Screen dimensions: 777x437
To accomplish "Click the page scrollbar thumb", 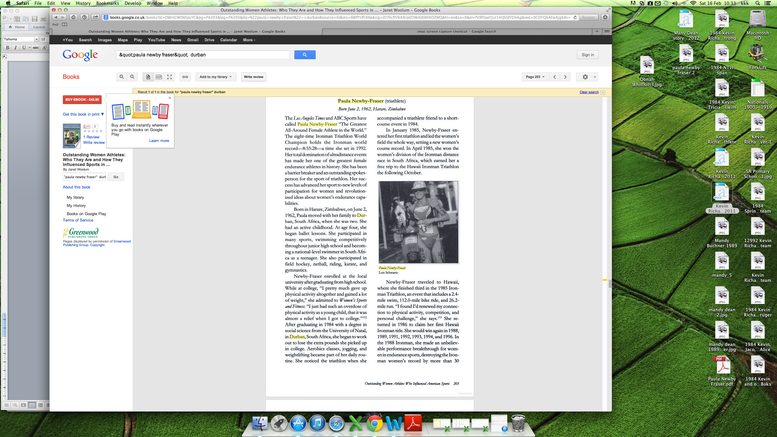I will pyautogui.click(x=610, y=284).
